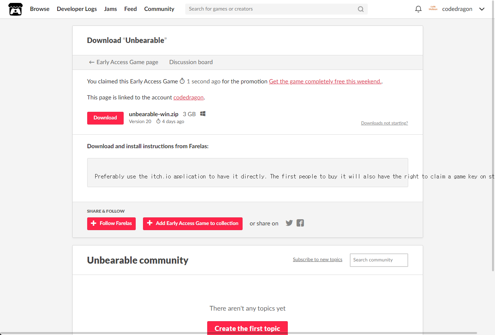Screen dimensions: 495x335
Task: Open the Community page
Action: point(159,9)
